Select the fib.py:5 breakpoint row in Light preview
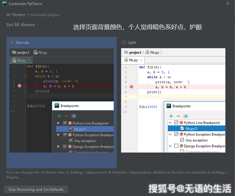This screenshot has width=235, height=196. [197, 128]
